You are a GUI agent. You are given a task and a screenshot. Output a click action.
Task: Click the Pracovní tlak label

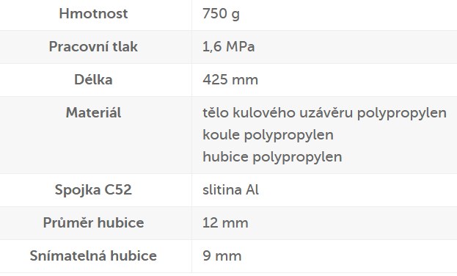point(93,47)
